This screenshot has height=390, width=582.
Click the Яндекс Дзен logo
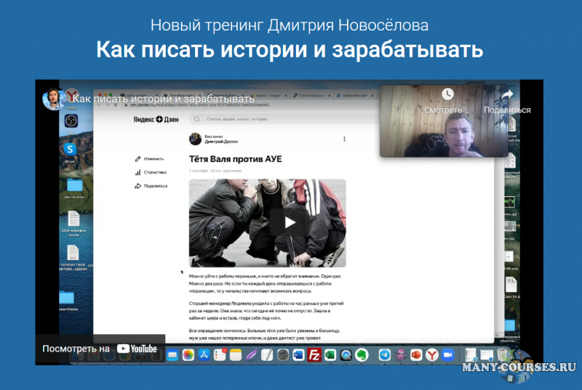[156, 119]
